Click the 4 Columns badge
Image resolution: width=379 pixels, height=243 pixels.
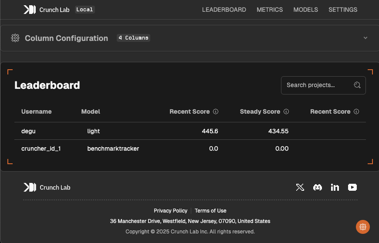tap(133, 38)
